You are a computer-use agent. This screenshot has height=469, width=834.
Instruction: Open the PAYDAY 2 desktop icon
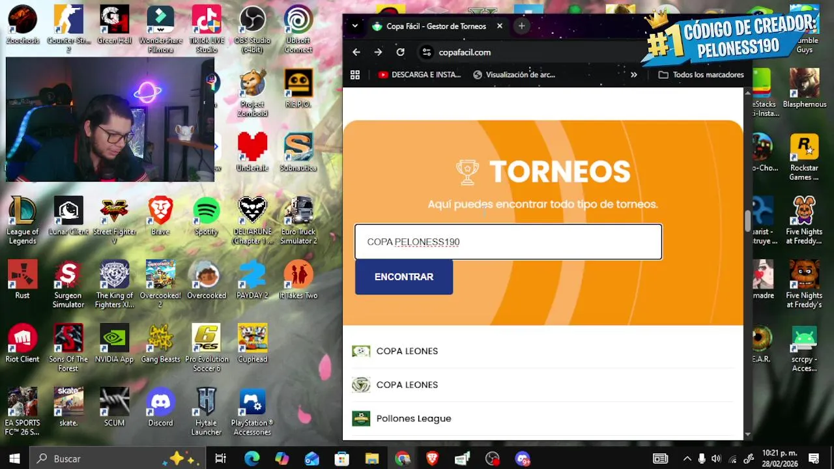[252, 279]
